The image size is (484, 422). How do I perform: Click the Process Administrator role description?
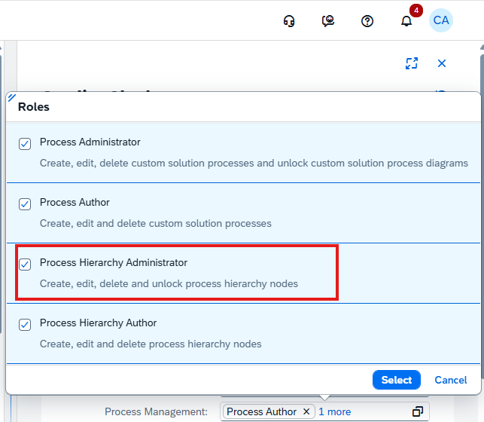pyautogui.click(x=254, y=163)
